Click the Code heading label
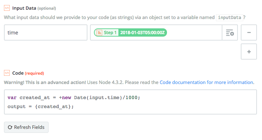 (x=18, y=73)
